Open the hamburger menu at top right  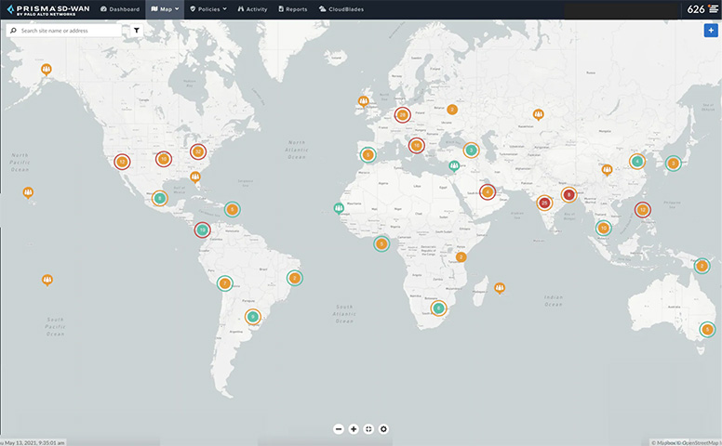713,9
